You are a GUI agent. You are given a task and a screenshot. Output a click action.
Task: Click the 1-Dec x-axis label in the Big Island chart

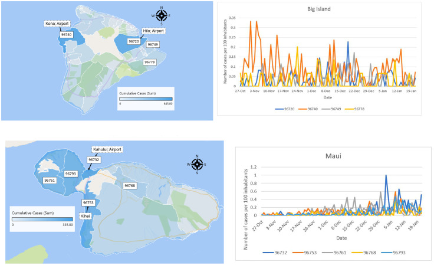click(311, 91)
